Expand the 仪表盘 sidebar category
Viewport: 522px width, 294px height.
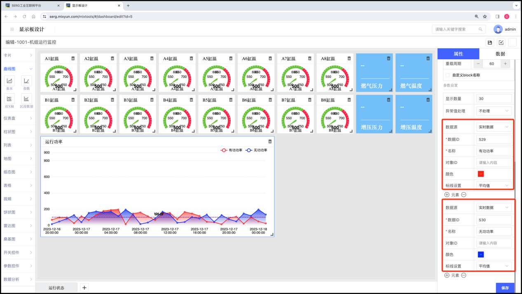coord(18,118)
